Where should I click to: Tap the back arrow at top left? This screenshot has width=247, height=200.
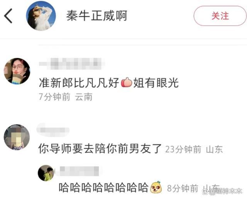click(x=8, y=16)
